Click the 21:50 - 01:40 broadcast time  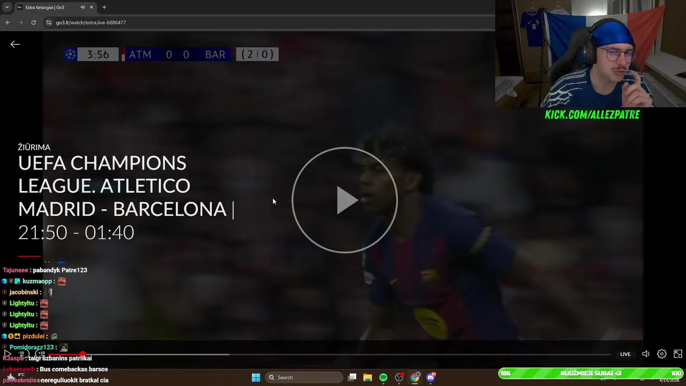click(x=76, y=232)
